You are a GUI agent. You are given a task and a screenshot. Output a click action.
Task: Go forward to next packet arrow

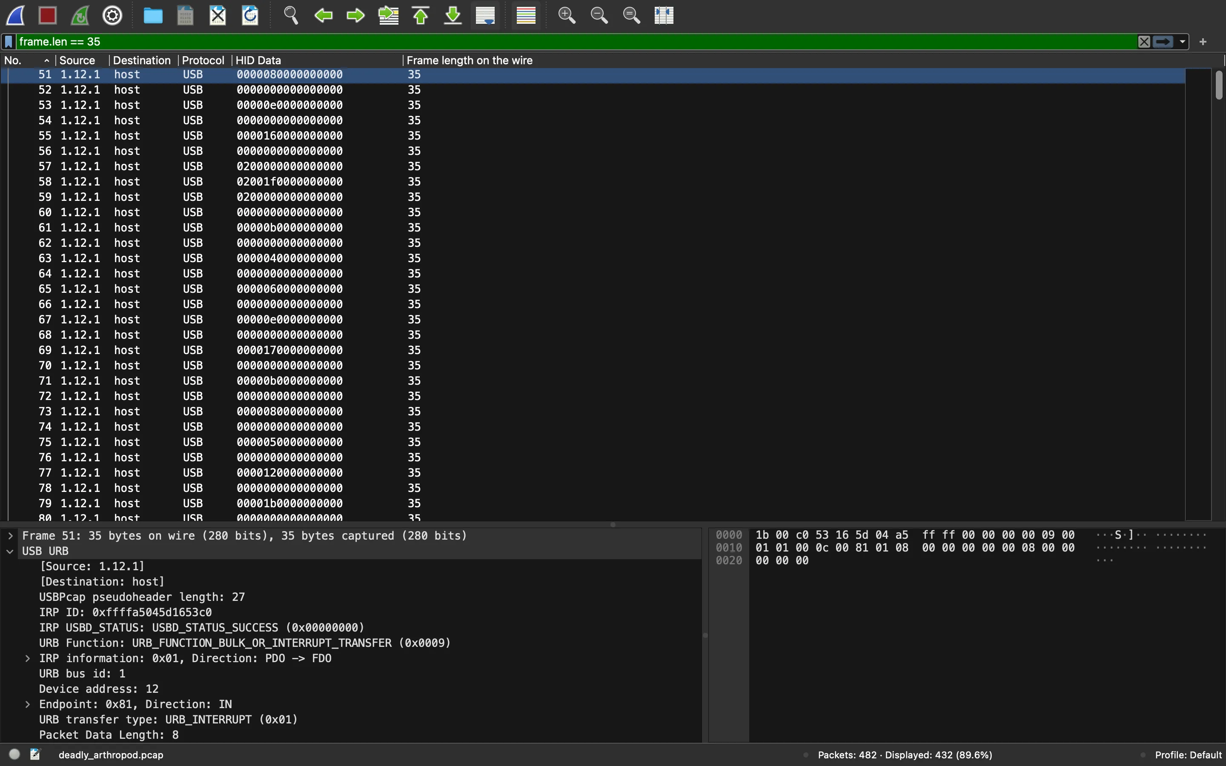355,15
